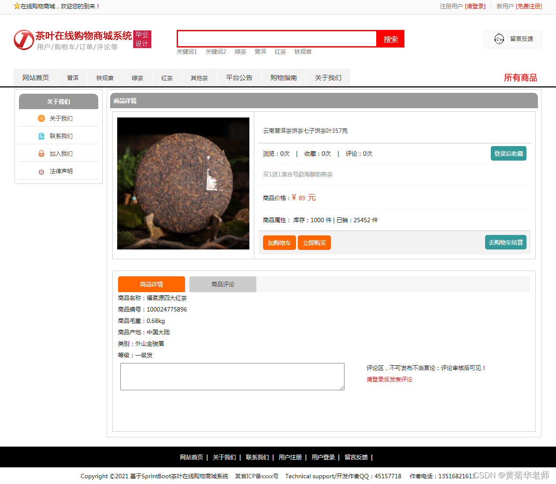Click the customer service headset icon
This screenshot has height=484, width=556.
(499, 39)
